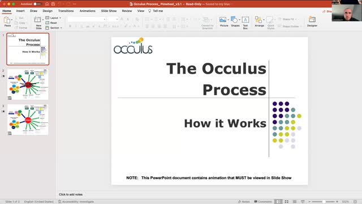Open the Design ribbon tab
The image size is (362, 204).
(48, 11)
